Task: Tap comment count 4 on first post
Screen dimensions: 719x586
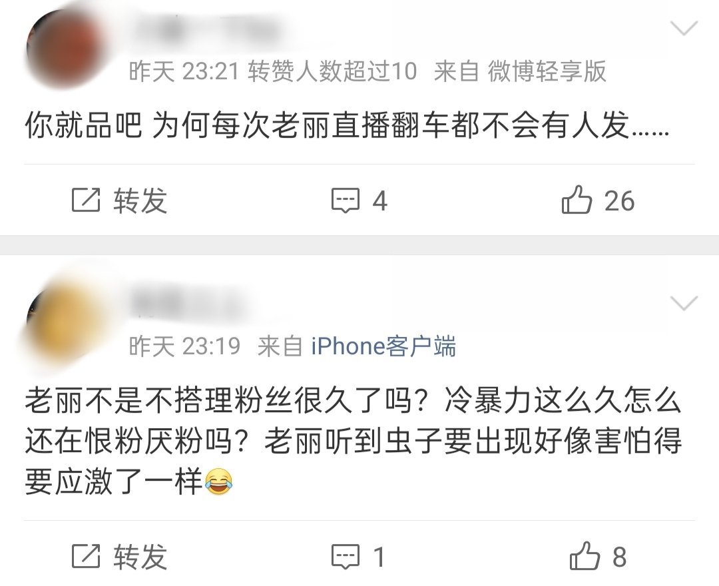Action: click(x=379, y=201)
